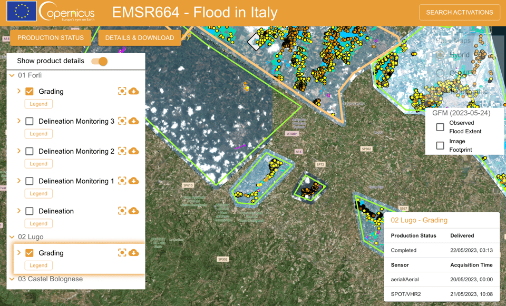506x306 pixels.
Task: Zoom to Delineation Monitoring 3 extent
Action: click(x=122, y=121)
